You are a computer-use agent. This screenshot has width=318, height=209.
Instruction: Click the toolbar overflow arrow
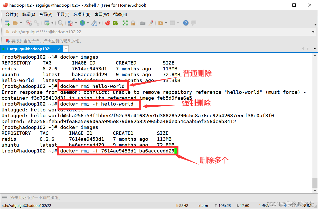tap(315, 25)
